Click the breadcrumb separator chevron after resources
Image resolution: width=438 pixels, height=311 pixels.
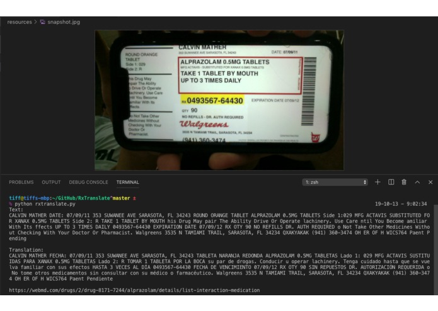click(36, 22)
